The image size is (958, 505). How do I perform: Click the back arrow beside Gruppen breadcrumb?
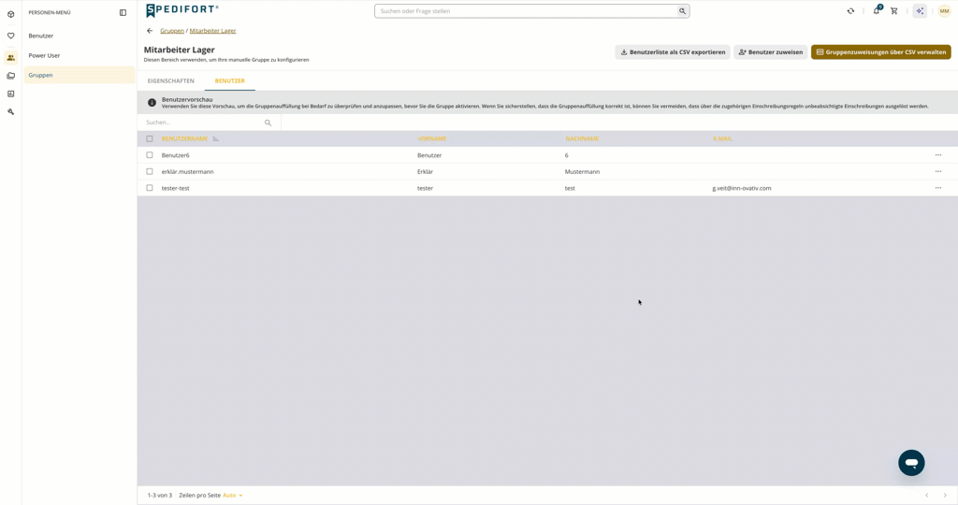click(150, 31)
